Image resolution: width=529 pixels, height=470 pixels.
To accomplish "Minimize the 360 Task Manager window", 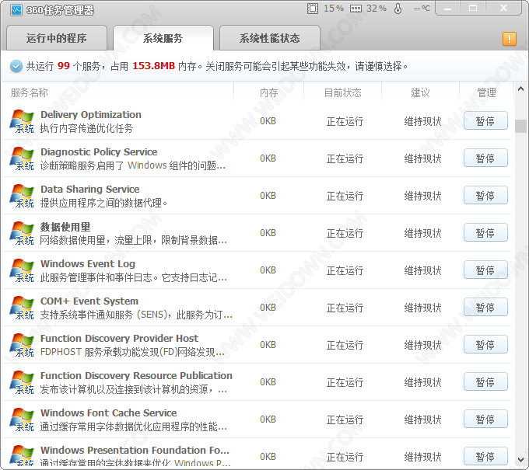I will (447, 9).
